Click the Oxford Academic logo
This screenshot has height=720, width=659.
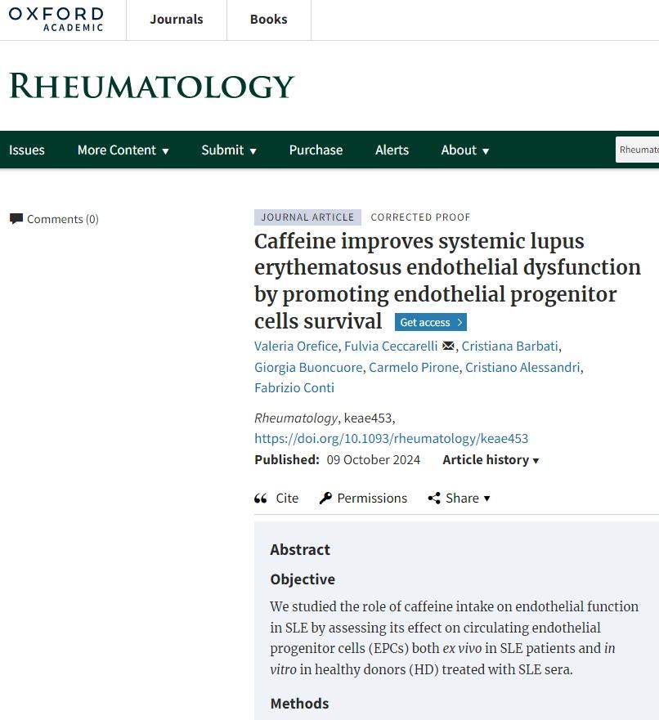56,19
